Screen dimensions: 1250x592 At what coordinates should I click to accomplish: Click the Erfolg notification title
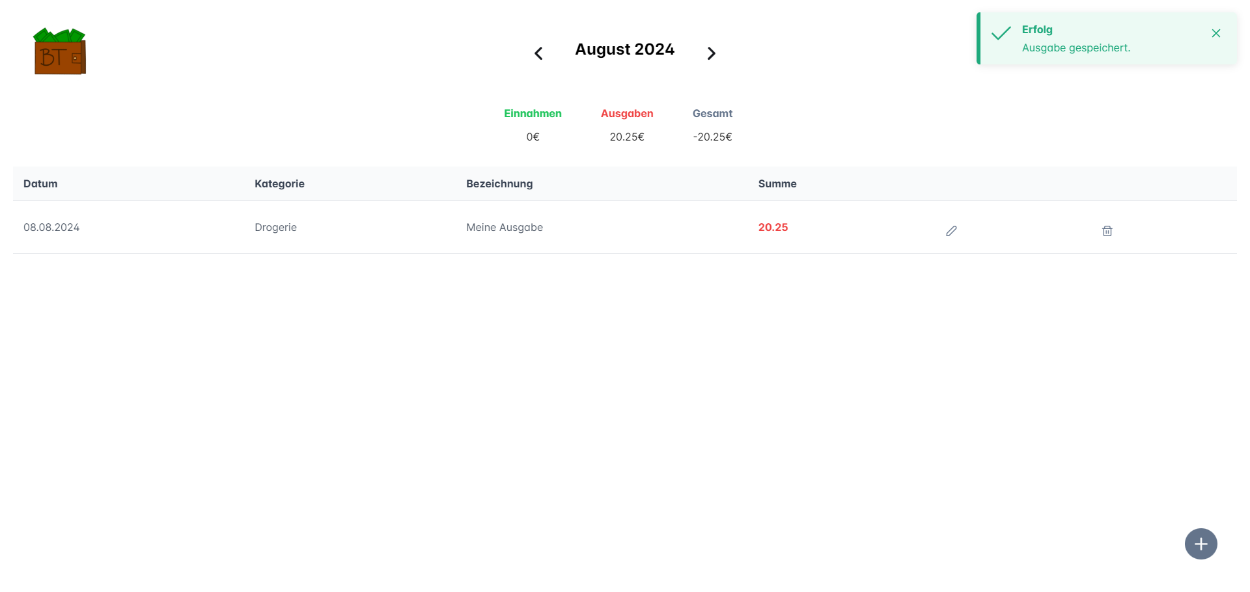1037,29
